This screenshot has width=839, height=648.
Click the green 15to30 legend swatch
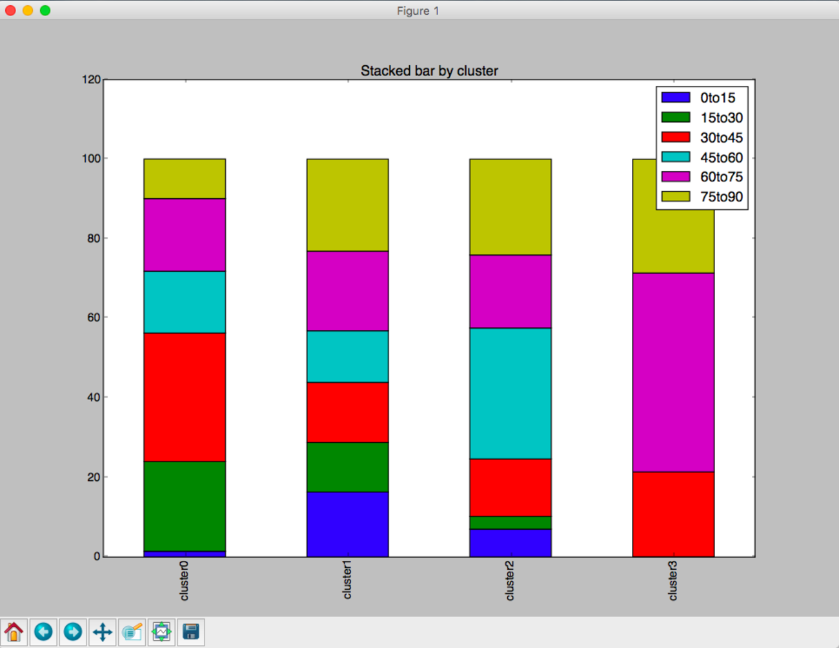(676, 117)
